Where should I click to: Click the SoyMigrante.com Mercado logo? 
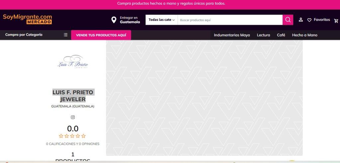(x=28, y=19)
